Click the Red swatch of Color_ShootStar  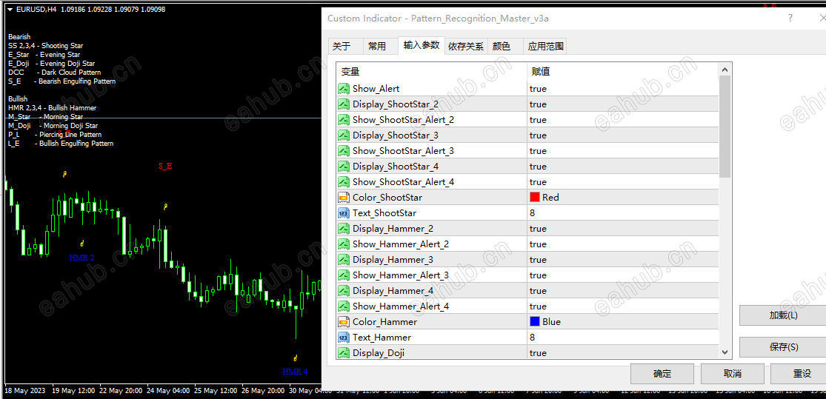[535, 198]
